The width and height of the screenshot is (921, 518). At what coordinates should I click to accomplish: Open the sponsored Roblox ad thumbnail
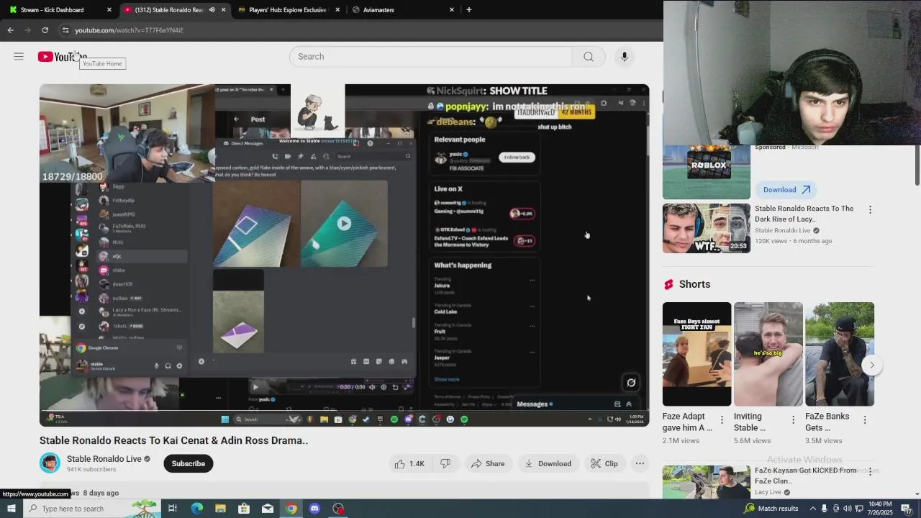point(707,172)
